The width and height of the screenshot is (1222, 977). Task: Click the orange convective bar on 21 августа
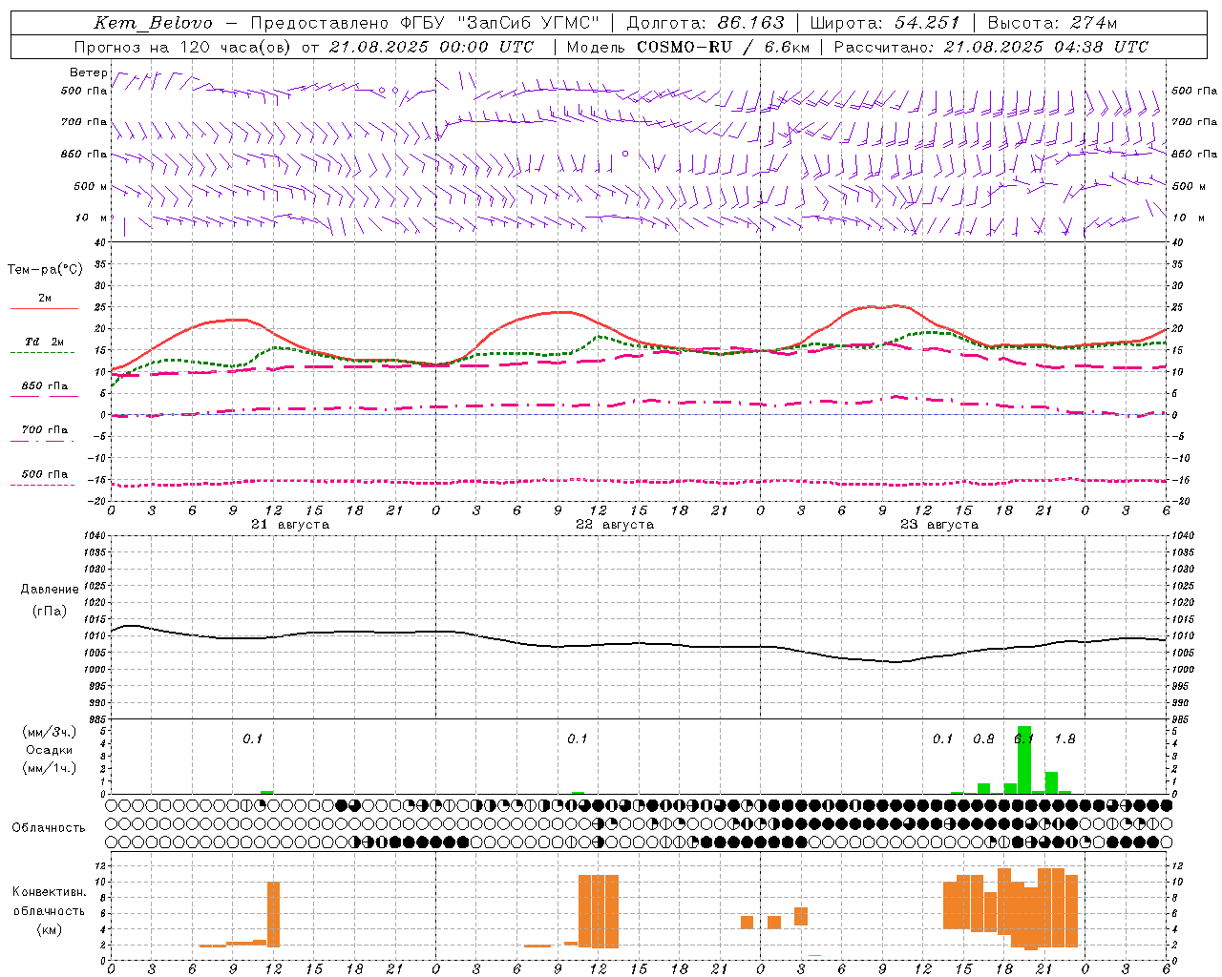[273, 914]
